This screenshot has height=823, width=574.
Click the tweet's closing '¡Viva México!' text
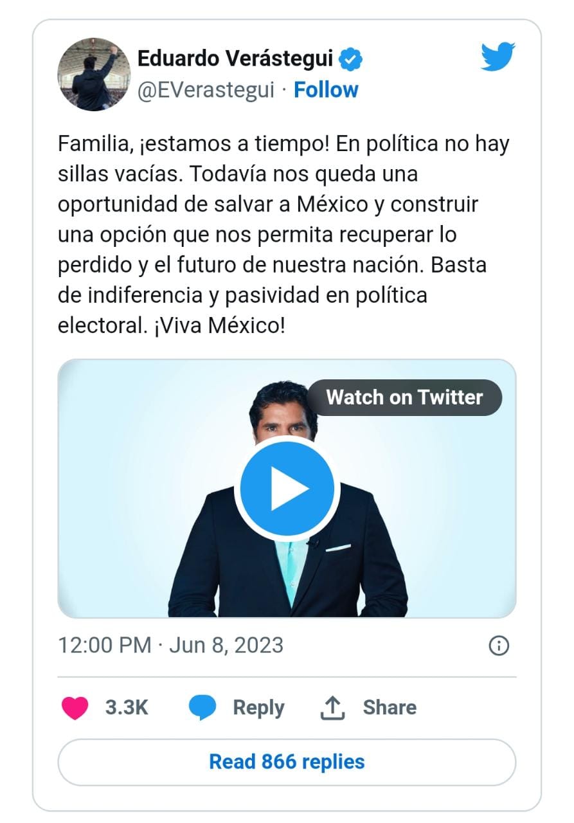coord(219,325)
